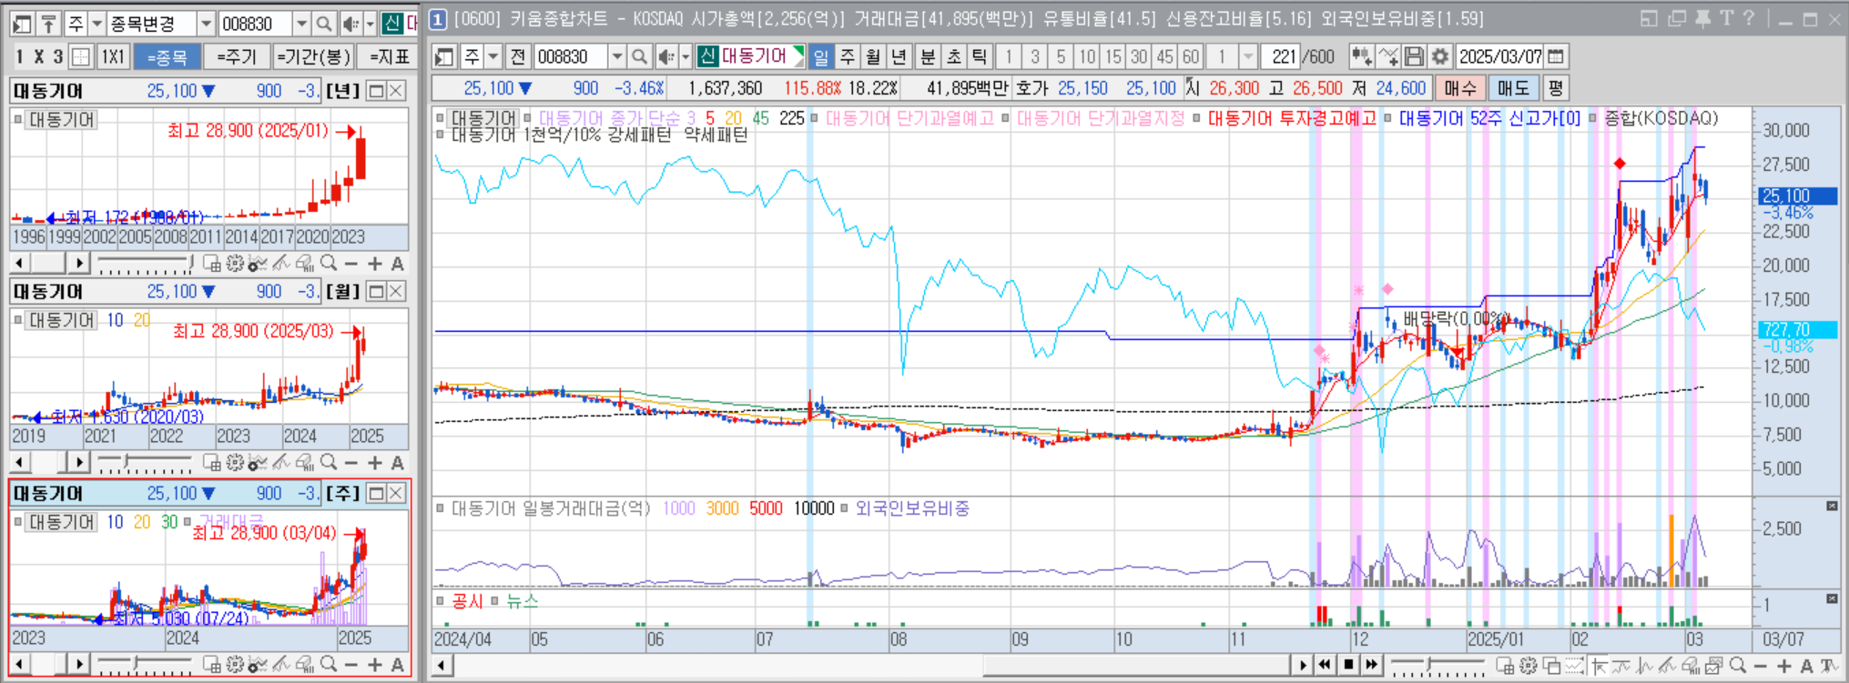
Task: Expand the 주 type dropdown in main chart toolbar
Action: pyautogui.click(x=493, y=56)
